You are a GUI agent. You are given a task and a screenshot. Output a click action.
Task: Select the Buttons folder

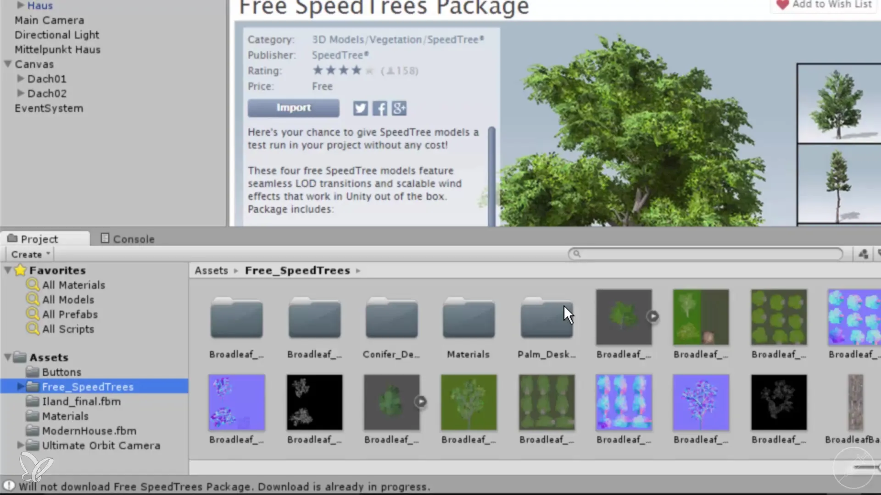pos(61,372)
